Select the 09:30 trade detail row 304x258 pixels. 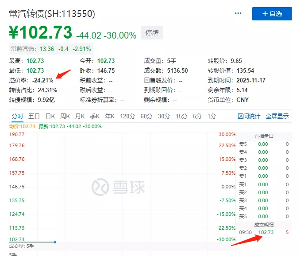tap(264, 232)
